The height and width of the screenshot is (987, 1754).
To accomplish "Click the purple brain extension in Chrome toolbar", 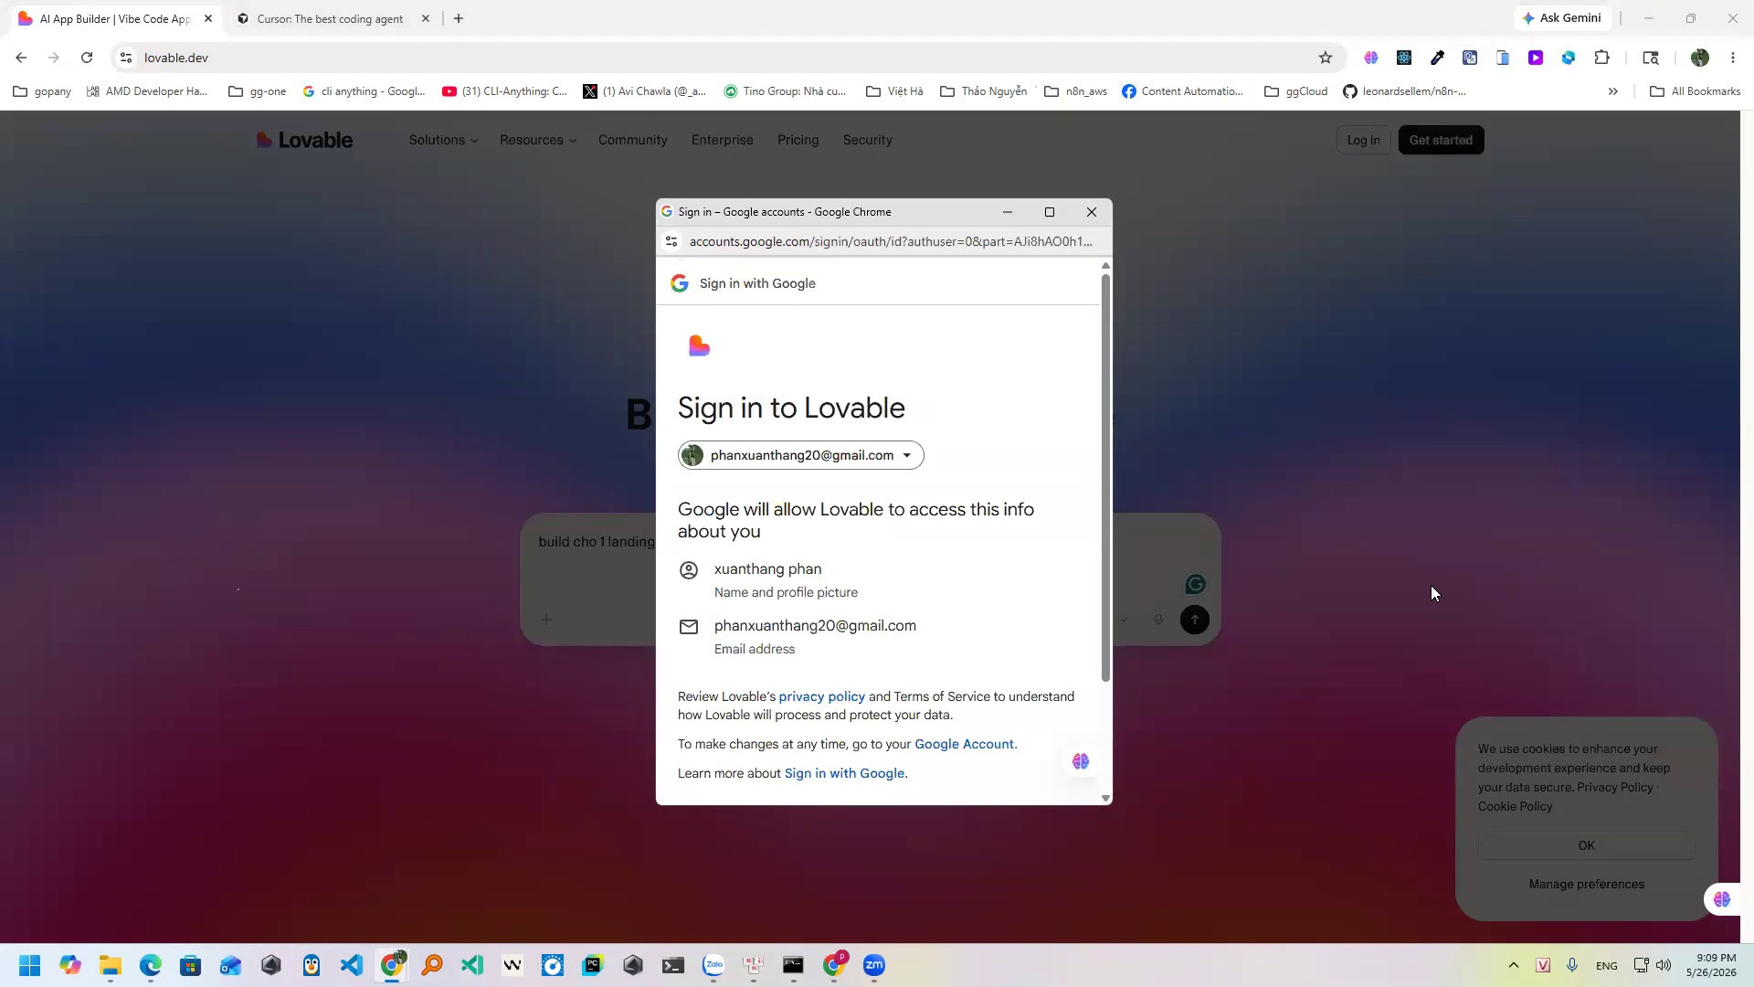I will (1371, 58).
